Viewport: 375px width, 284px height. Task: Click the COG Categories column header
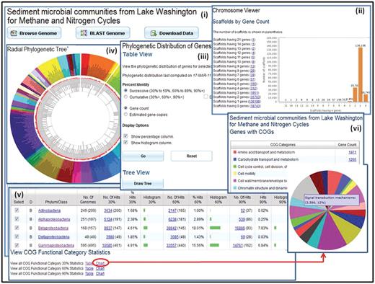pos(283,145)
